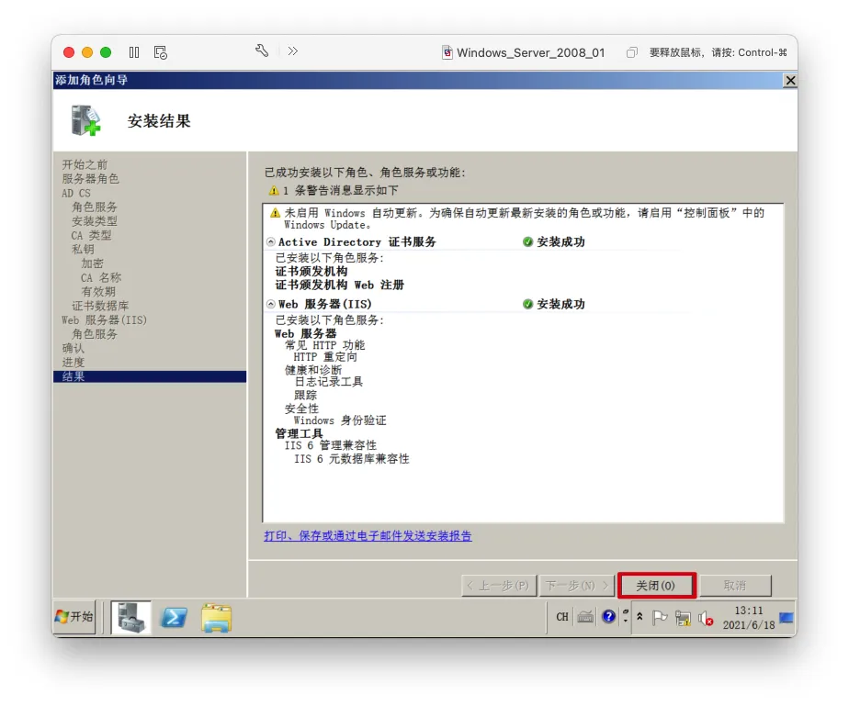Open the VM snapshot icon
Viewport: 849px width, 706px height.
160,52
